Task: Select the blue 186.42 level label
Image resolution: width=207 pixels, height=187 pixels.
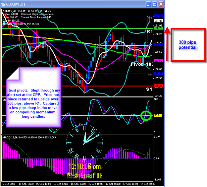Action: pyautogui.click(x=158, y=73)
